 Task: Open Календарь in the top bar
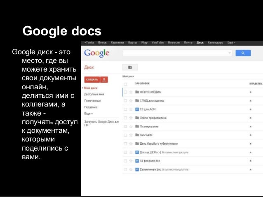click(215, 42)
